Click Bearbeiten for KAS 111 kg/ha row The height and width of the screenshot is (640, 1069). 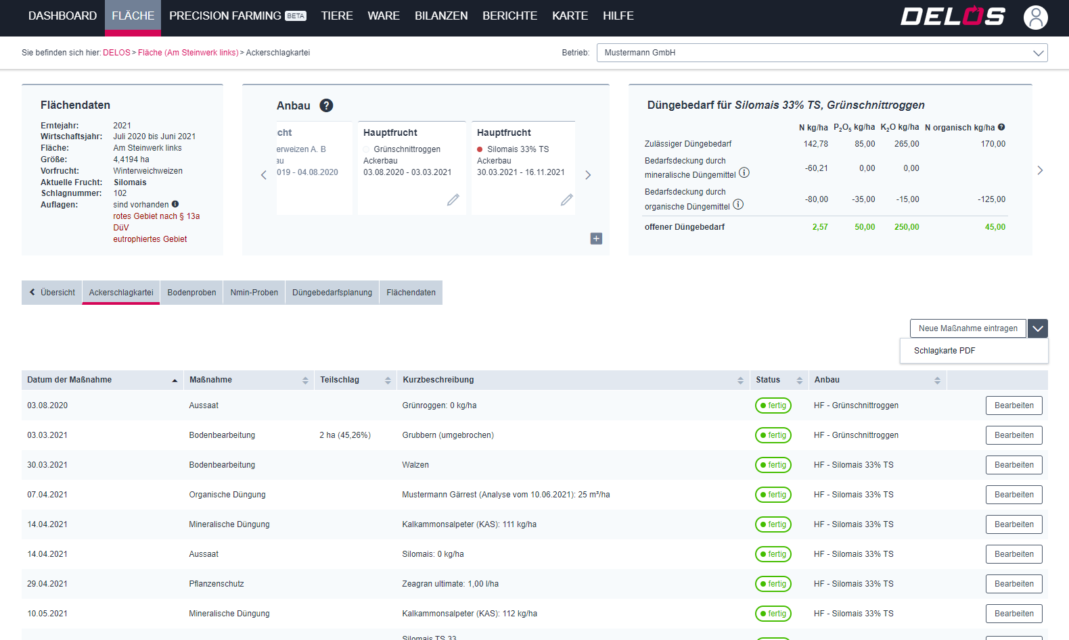[x=1014, y=524]
